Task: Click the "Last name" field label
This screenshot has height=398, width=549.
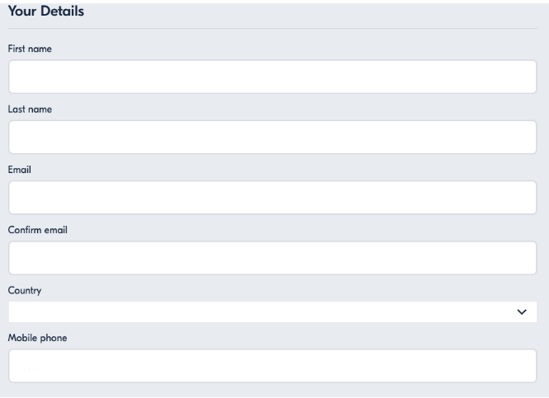Action: point(30,110)
